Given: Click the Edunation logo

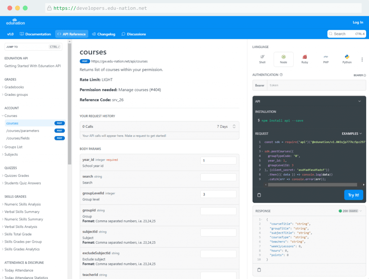Looking at the screenshot, I should pyautogui.click(x=15, y=22).
